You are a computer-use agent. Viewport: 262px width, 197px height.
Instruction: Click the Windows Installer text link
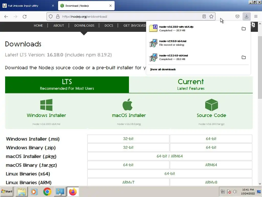(46, 115)
